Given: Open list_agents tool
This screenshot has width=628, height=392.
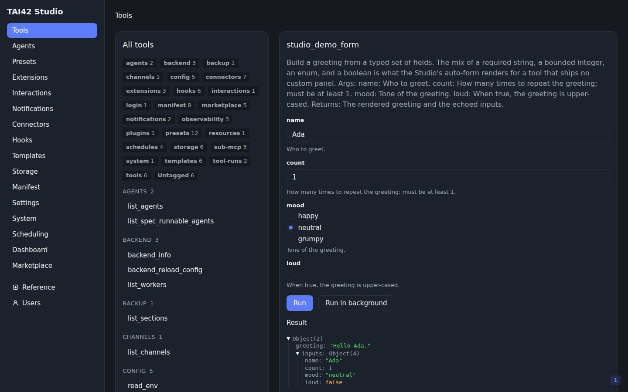Looking at the screenshot, I should (191, 206).
